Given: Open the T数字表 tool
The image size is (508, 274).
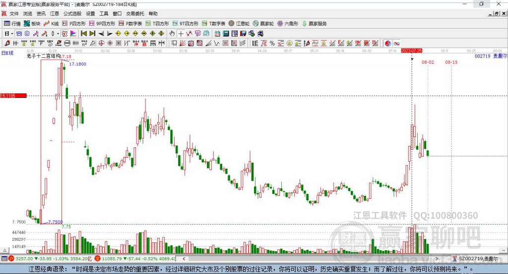Looking at the screenshot, I should coord(213,24).
